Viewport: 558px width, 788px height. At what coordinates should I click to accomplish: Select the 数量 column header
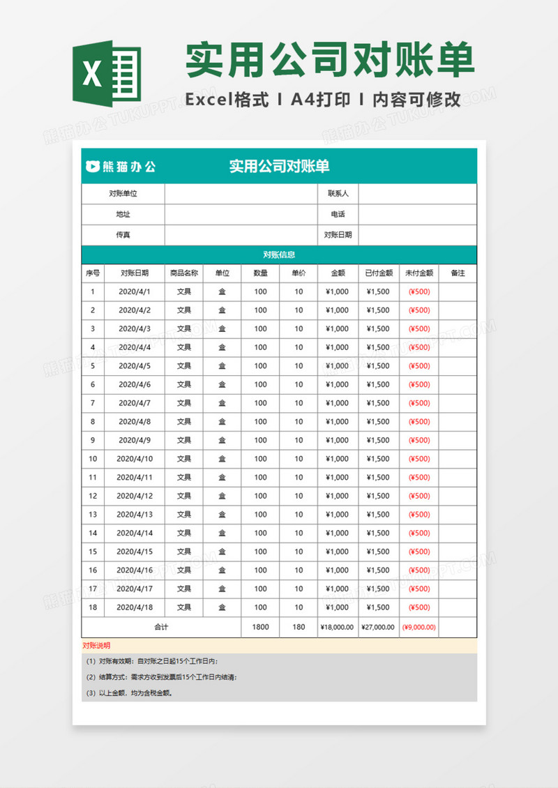260,273
